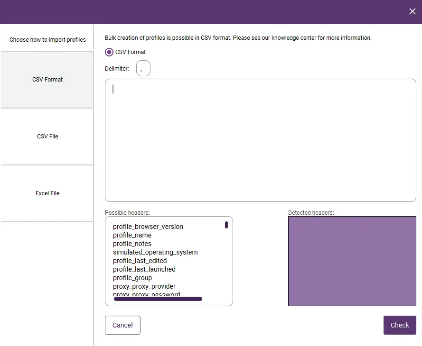Select the profile_group header

pos(132,277)
